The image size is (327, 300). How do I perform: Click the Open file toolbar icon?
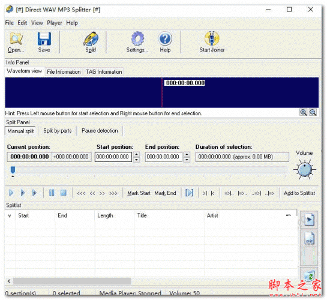16,39
